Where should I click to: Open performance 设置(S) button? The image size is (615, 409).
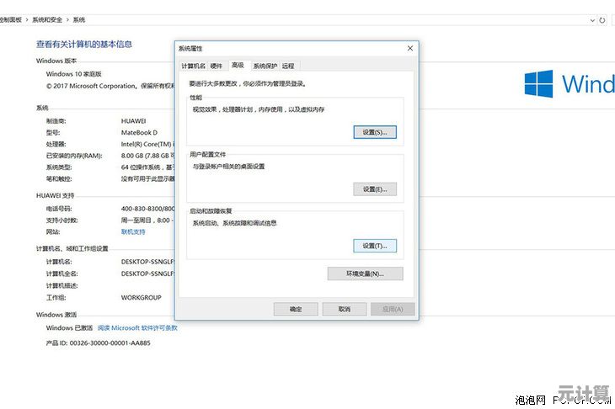click(374, 132)
